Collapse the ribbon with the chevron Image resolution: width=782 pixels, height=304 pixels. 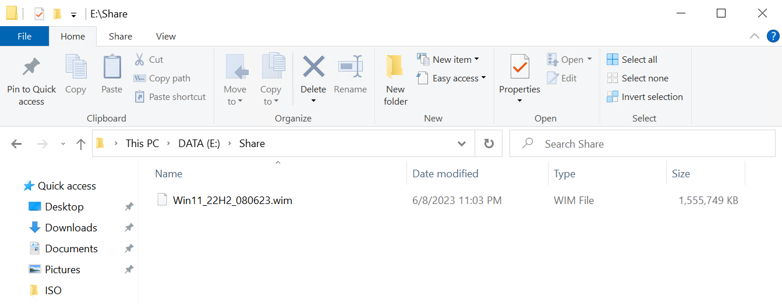click(755, 36)
